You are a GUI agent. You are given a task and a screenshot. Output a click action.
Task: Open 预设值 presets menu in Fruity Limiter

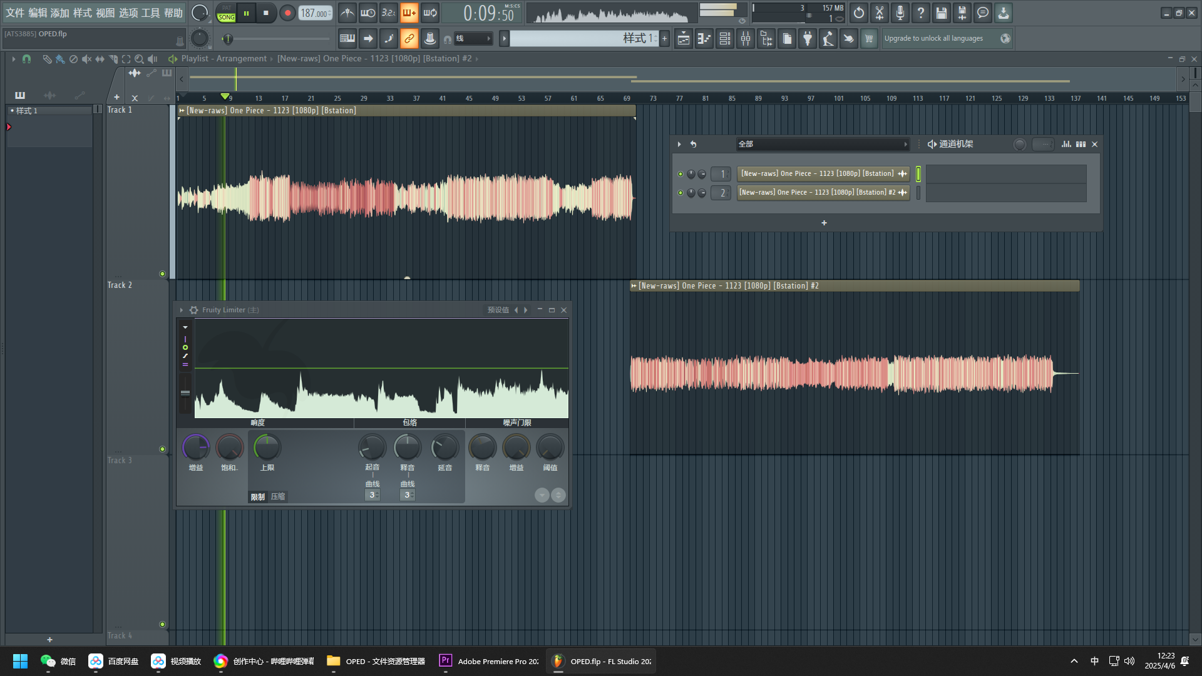pos(498,310)
